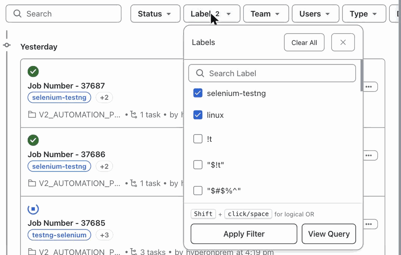The height and width of the screenshot is (255, 401).
Task: Click the Apply Filter button
Action: pyautogui.click(x=244, y=234)
